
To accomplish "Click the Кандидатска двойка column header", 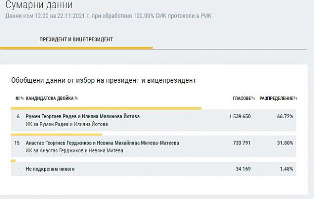I will (x=50, y=98).
